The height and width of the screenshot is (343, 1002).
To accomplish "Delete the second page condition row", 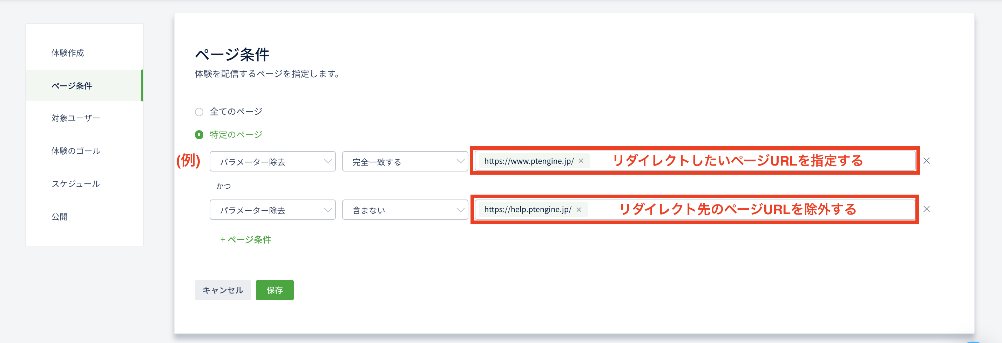I will [927, 209].
